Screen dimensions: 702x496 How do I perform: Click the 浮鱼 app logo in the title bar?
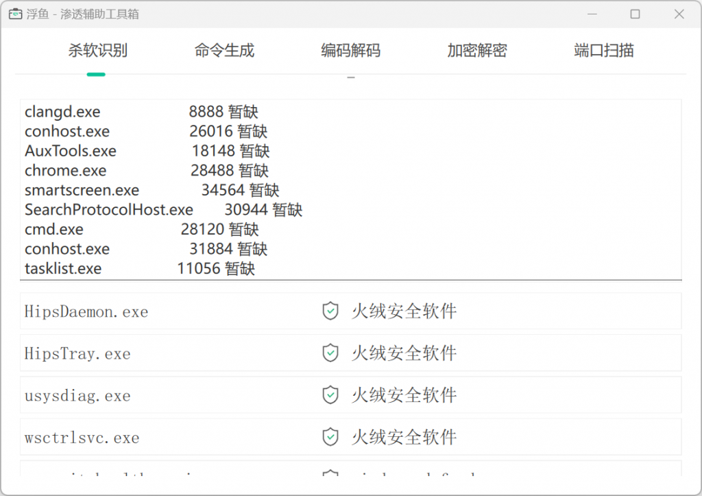[15, 14]
